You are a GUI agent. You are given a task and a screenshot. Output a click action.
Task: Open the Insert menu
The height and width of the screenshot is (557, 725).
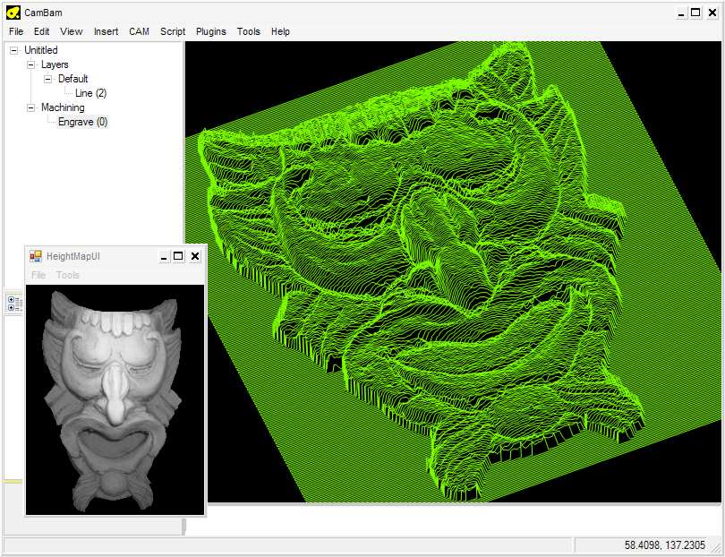(106, 31)
